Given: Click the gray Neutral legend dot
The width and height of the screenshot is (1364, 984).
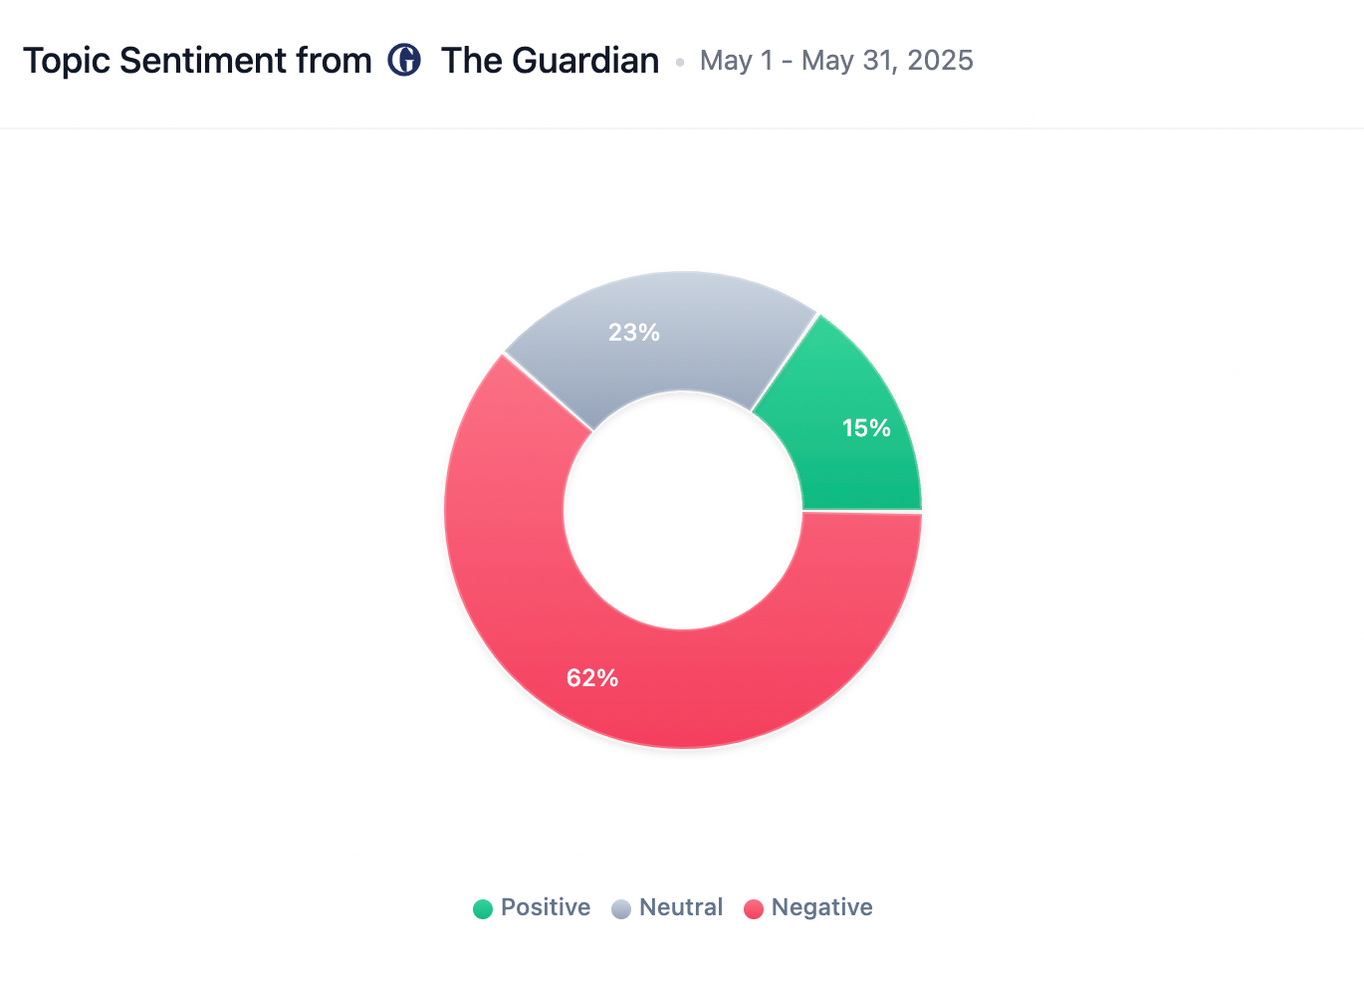Looking at the screenshot, I should [621, 908].
